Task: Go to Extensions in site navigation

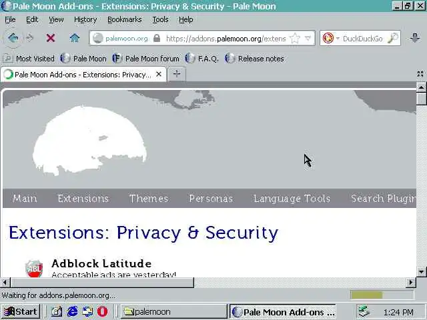Action: coord(83,199)
